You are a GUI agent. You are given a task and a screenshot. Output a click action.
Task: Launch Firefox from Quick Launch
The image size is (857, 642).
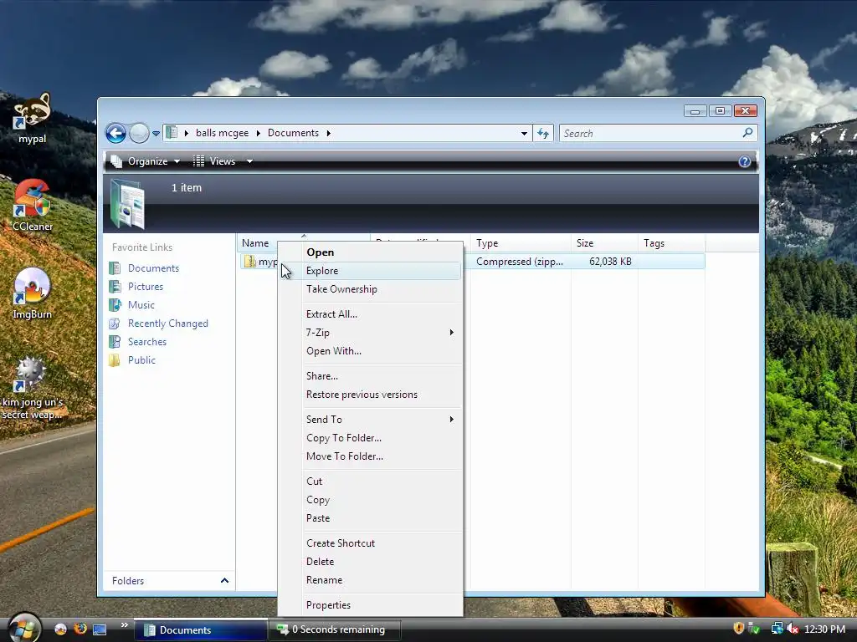click(80, 629)
